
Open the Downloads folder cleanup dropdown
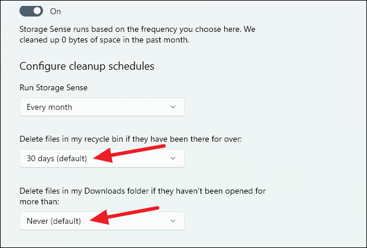coord(101,221)
